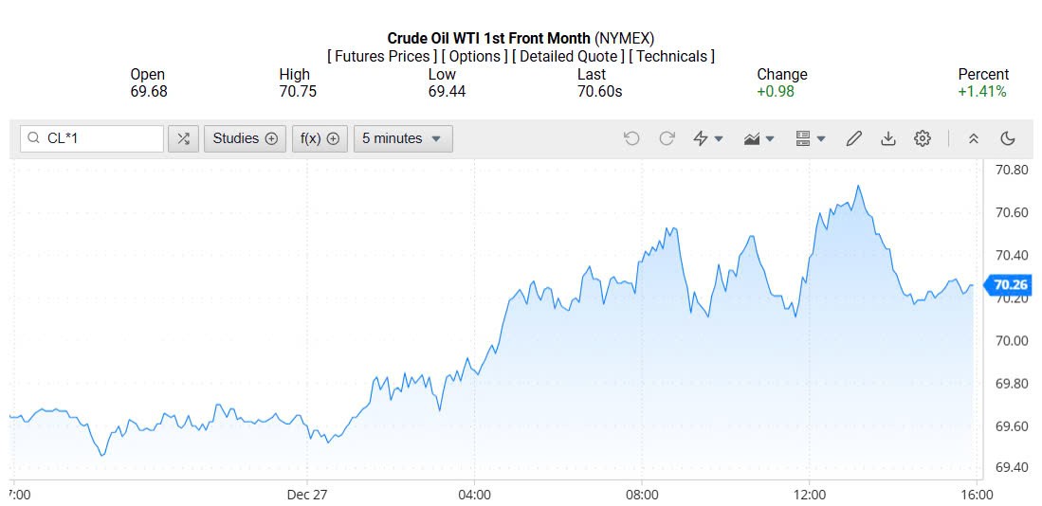Image resolution: width=1042 pixels, height=506 pixels.
Task: Click the compare symbols shuffle icon
Action: tap(183, 138)
